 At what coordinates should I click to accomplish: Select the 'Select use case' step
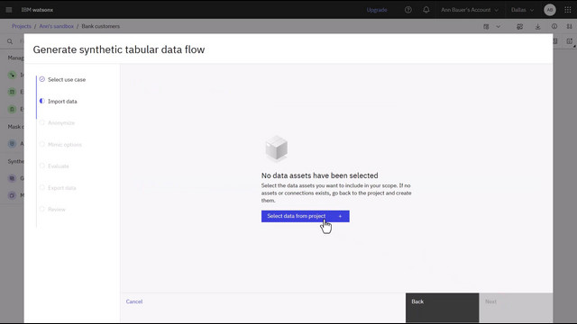62,79
